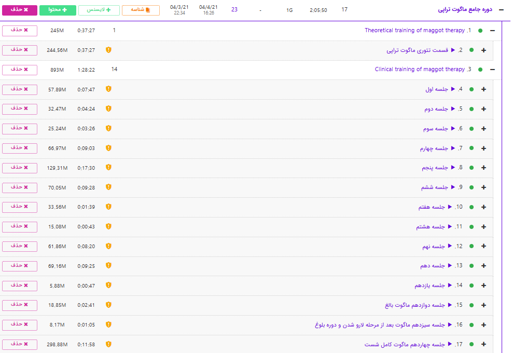Toggle the green status dot for جلسه نهم
The image size is (512, 353).
[472, 247]
